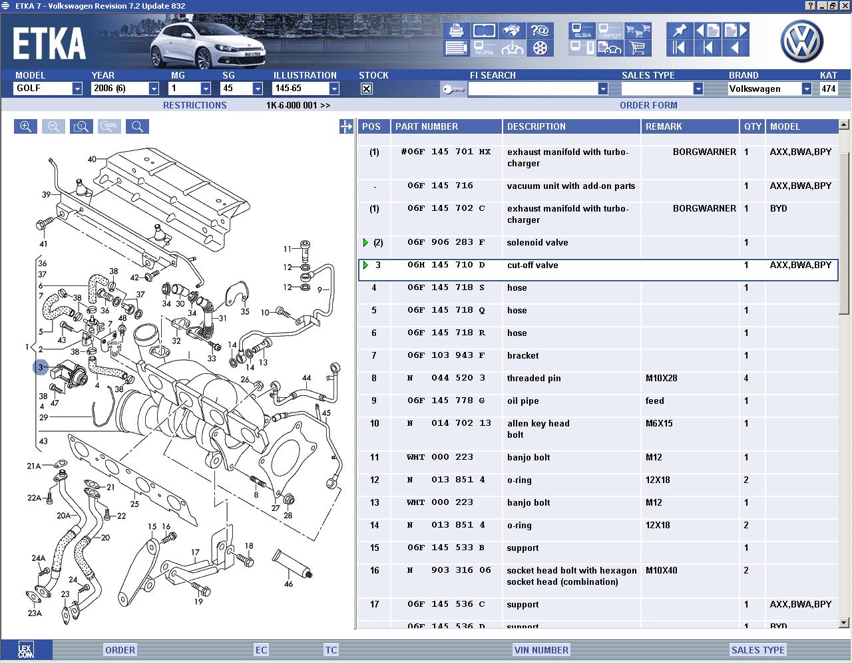Select the oil pipe row
The image size is (852, 664).
pos(598,406)
